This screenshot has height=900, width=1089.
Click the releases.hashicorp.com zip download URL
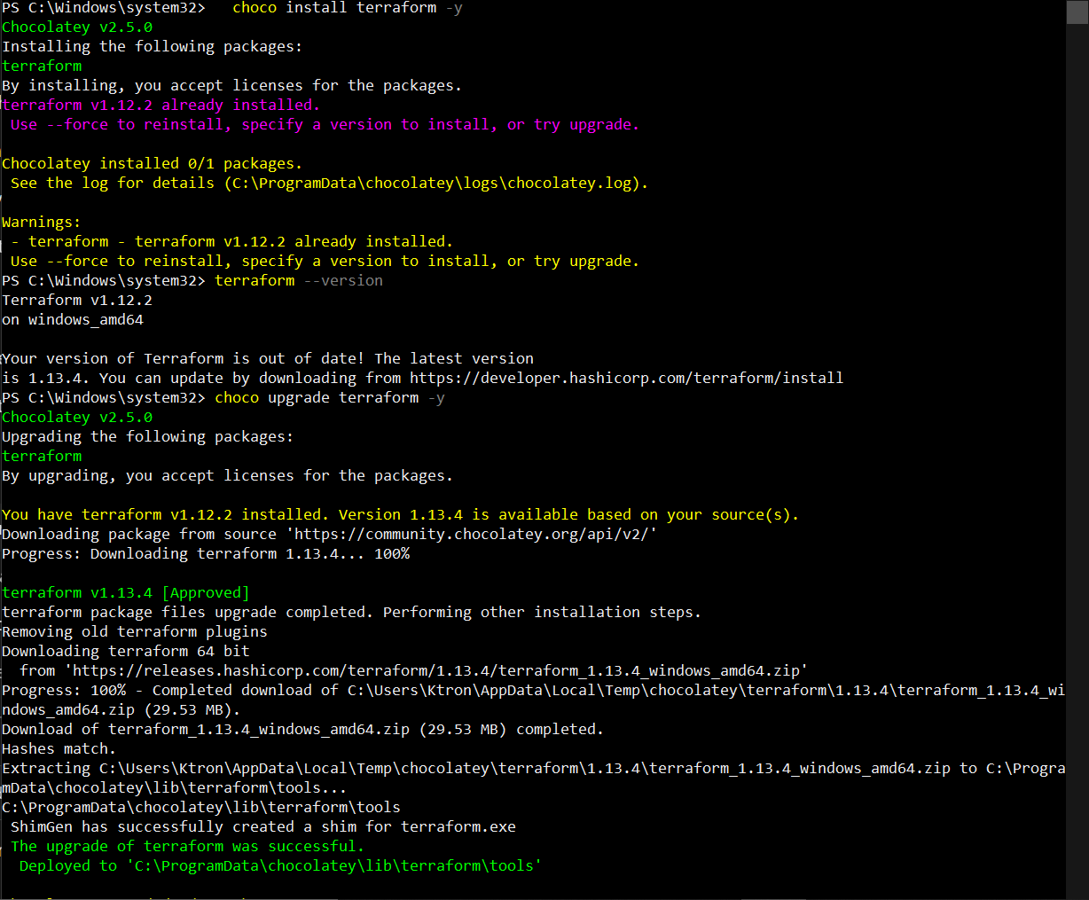435,670
